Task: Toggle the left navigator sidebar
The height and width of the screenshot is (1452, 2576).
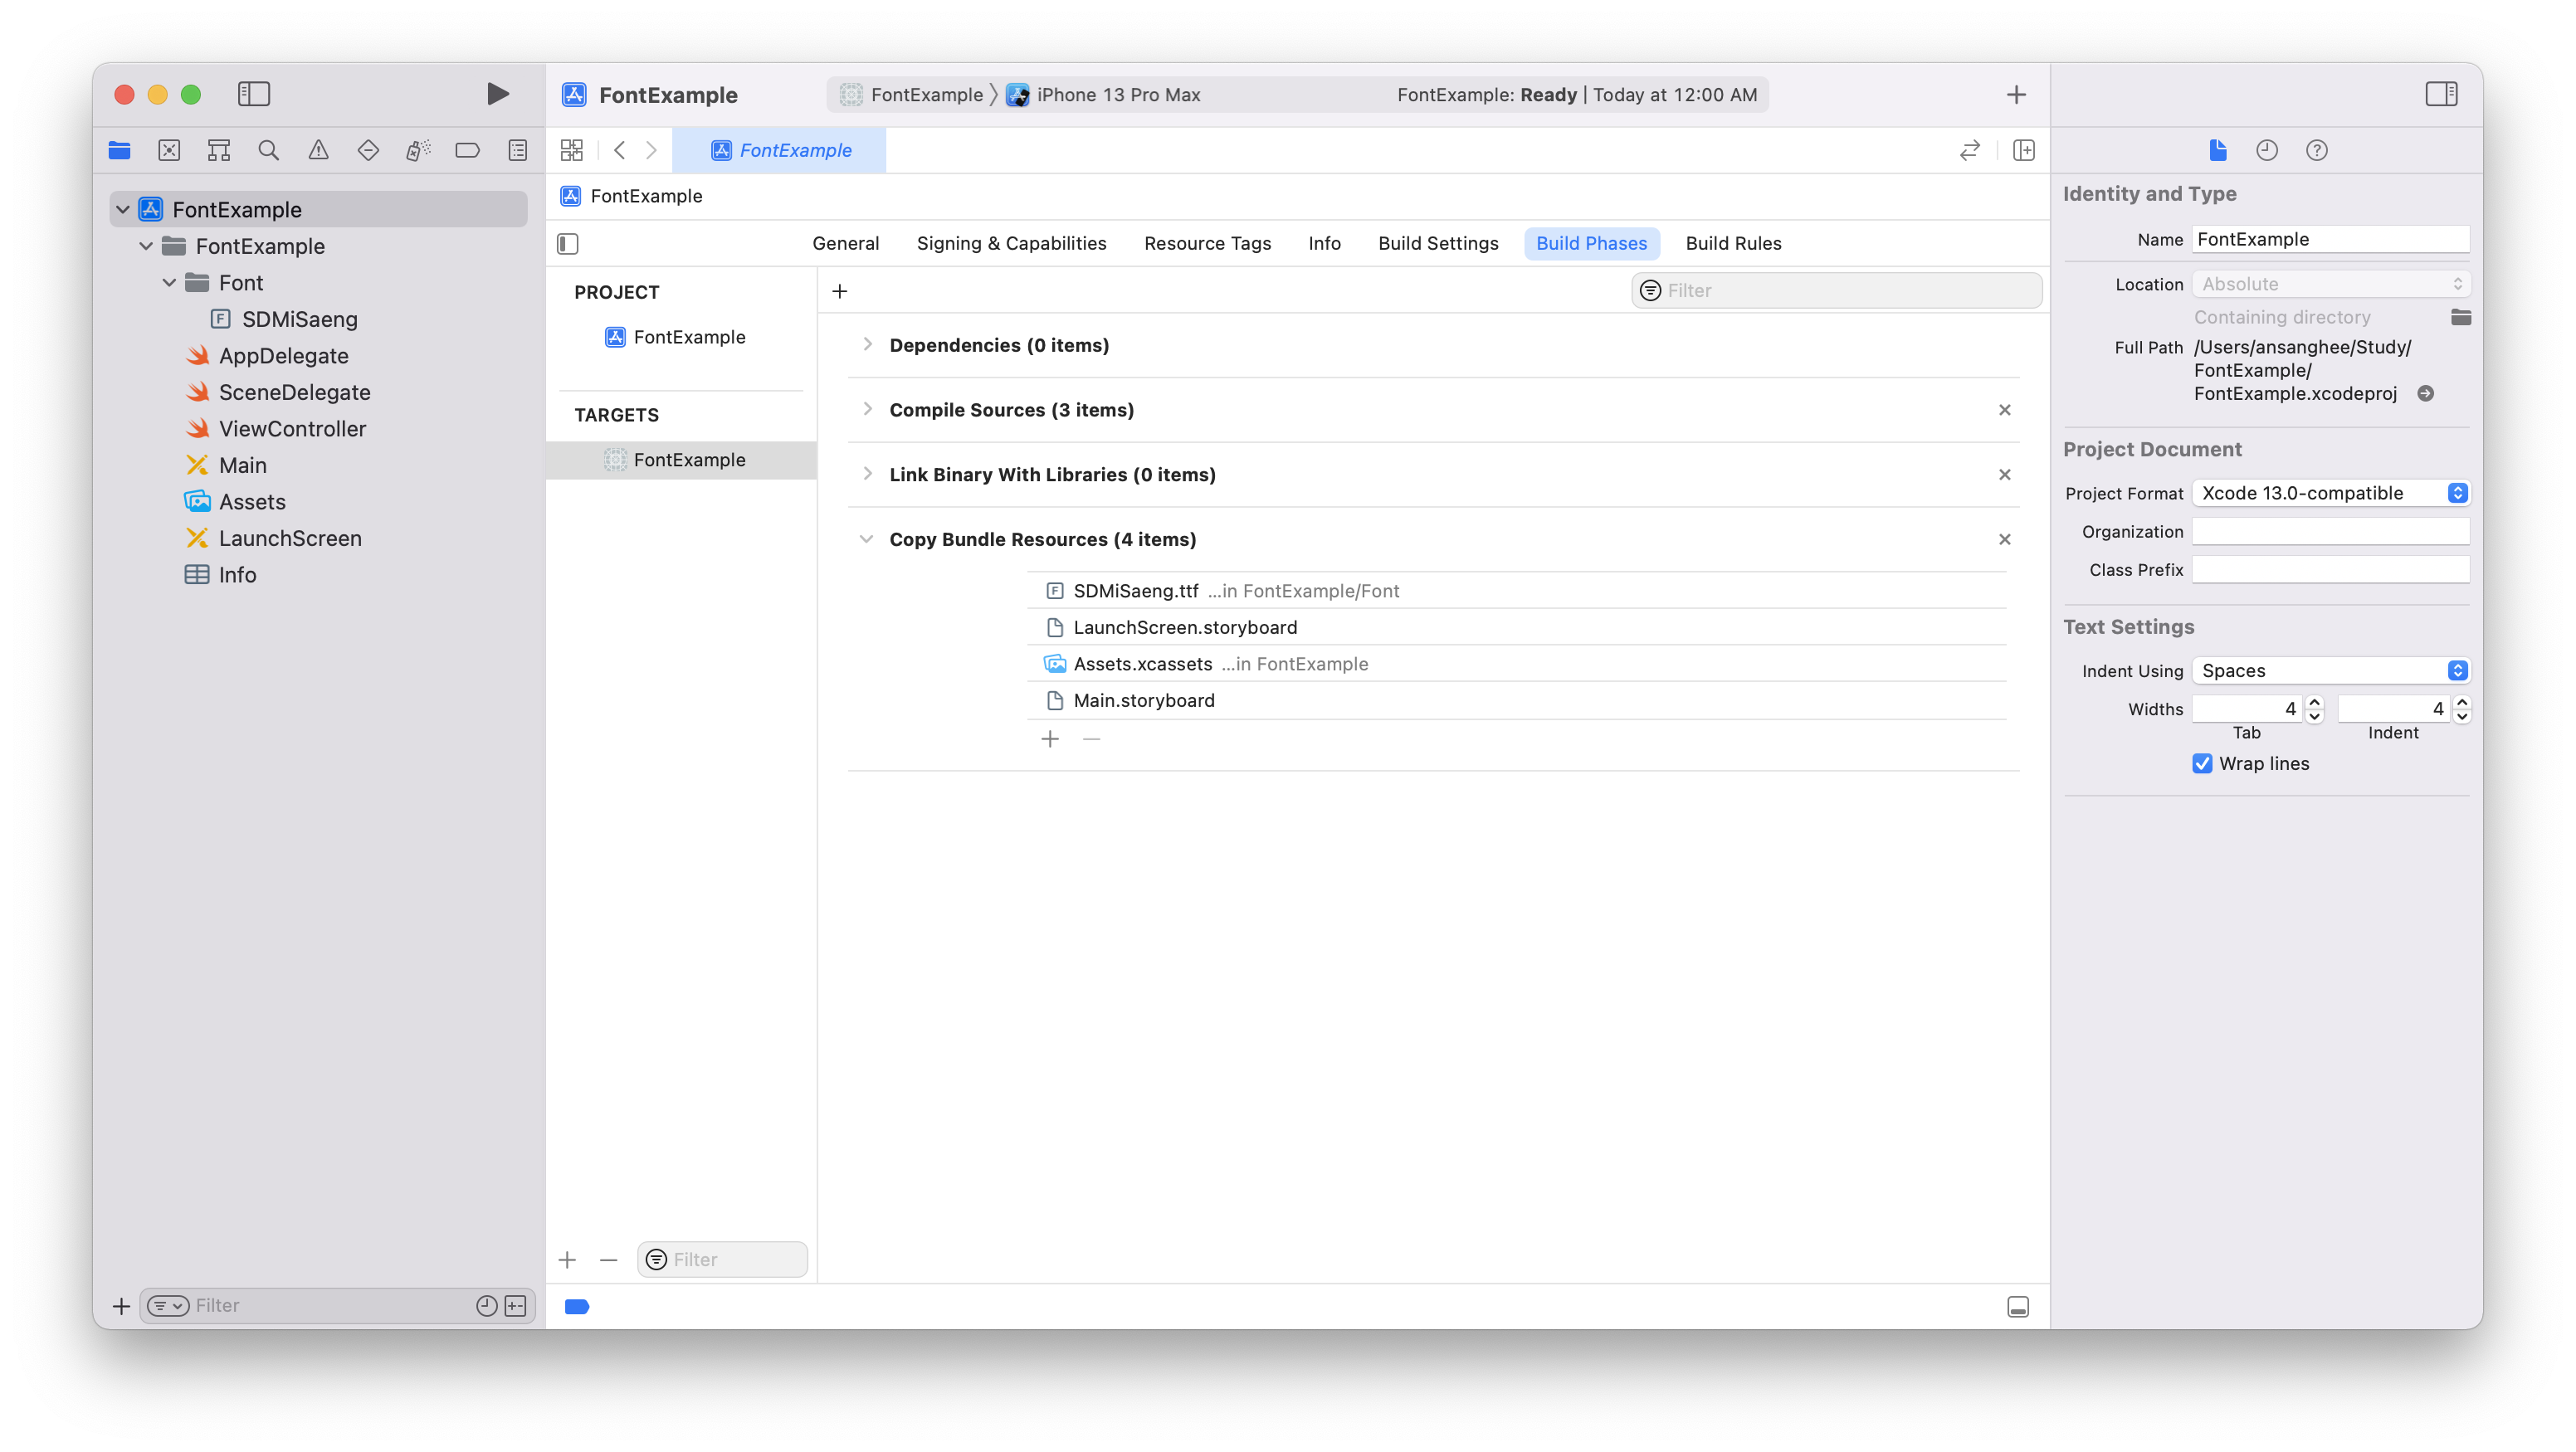Action: coord(254,94)
